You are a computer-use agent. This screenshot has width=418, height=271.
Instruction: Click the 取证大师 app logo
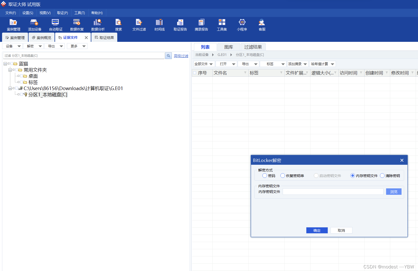3,4
